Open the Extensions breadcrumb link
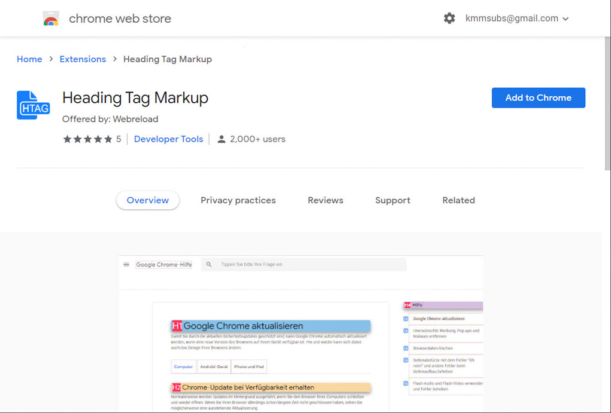 point(83,59)
